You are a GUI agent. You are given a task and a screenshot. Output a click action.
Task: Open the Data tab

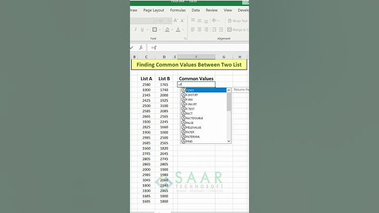click(x=195, y=10)
